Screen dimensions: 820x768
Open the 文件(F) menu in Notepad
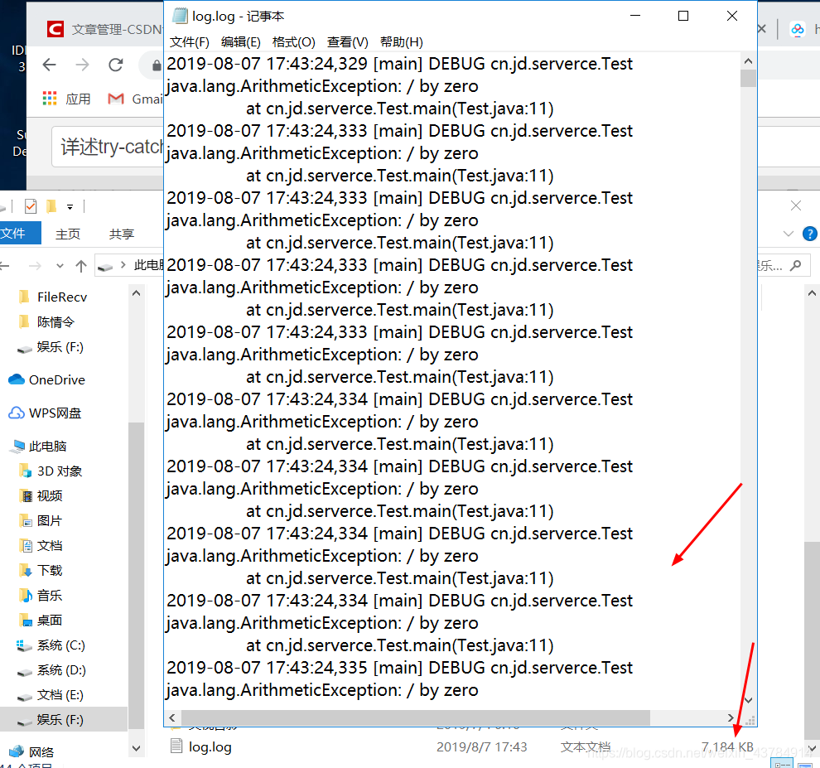[x=190, y=42]
